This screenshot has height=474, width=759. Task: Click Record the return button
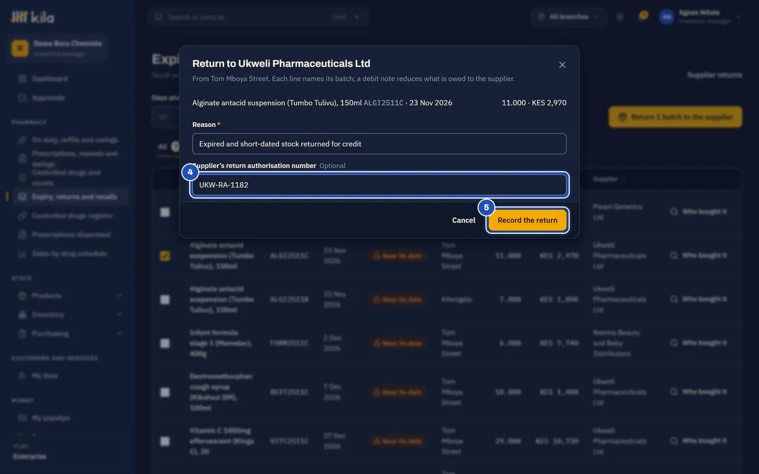[528, 220]
